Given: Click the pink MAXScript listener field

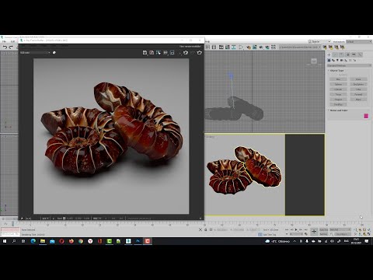Looking at the screenshot, I should 10,229.
